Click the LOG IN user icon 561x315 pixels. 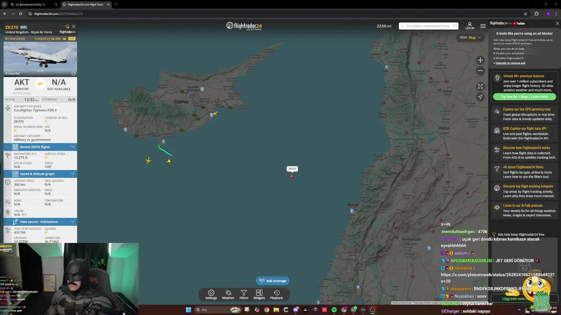469,26
